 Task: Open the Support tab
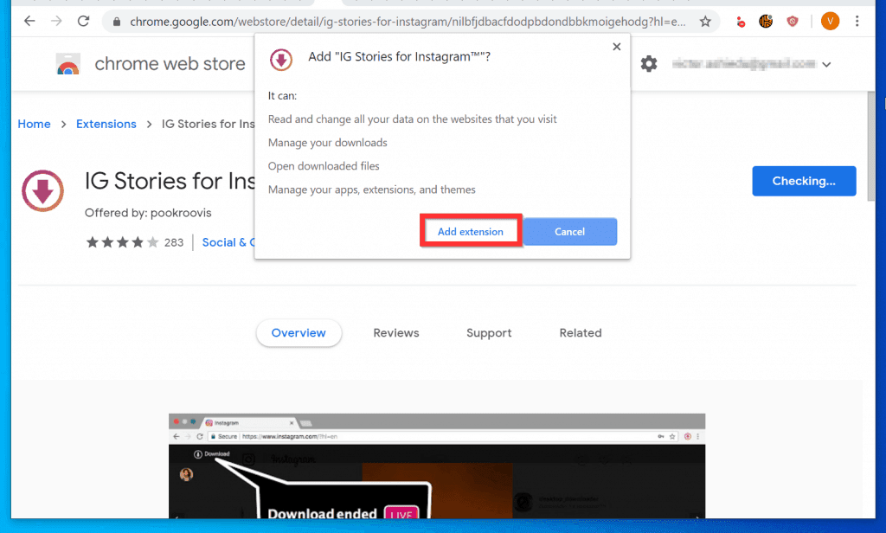(489, 333)
